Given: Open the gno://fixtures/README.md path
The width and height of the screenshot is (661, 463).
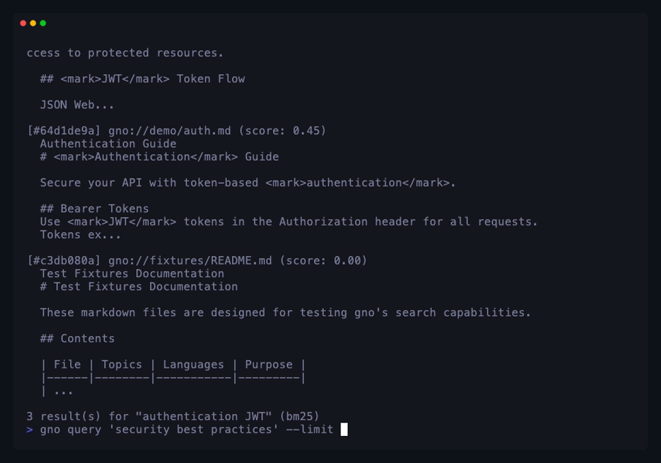Looking at the screenshot, I should coord(190,261).
